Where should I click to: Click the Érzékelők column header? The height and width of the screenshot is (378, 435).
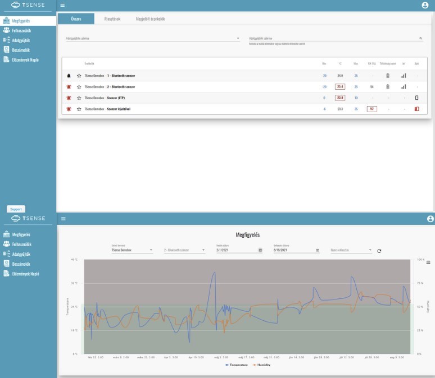89,63
